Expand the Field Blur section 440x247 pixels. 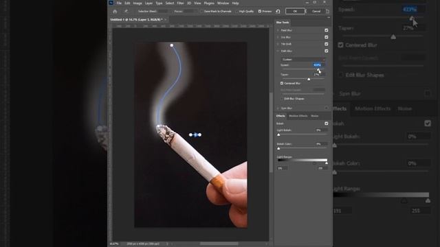(x=278, y=30)
